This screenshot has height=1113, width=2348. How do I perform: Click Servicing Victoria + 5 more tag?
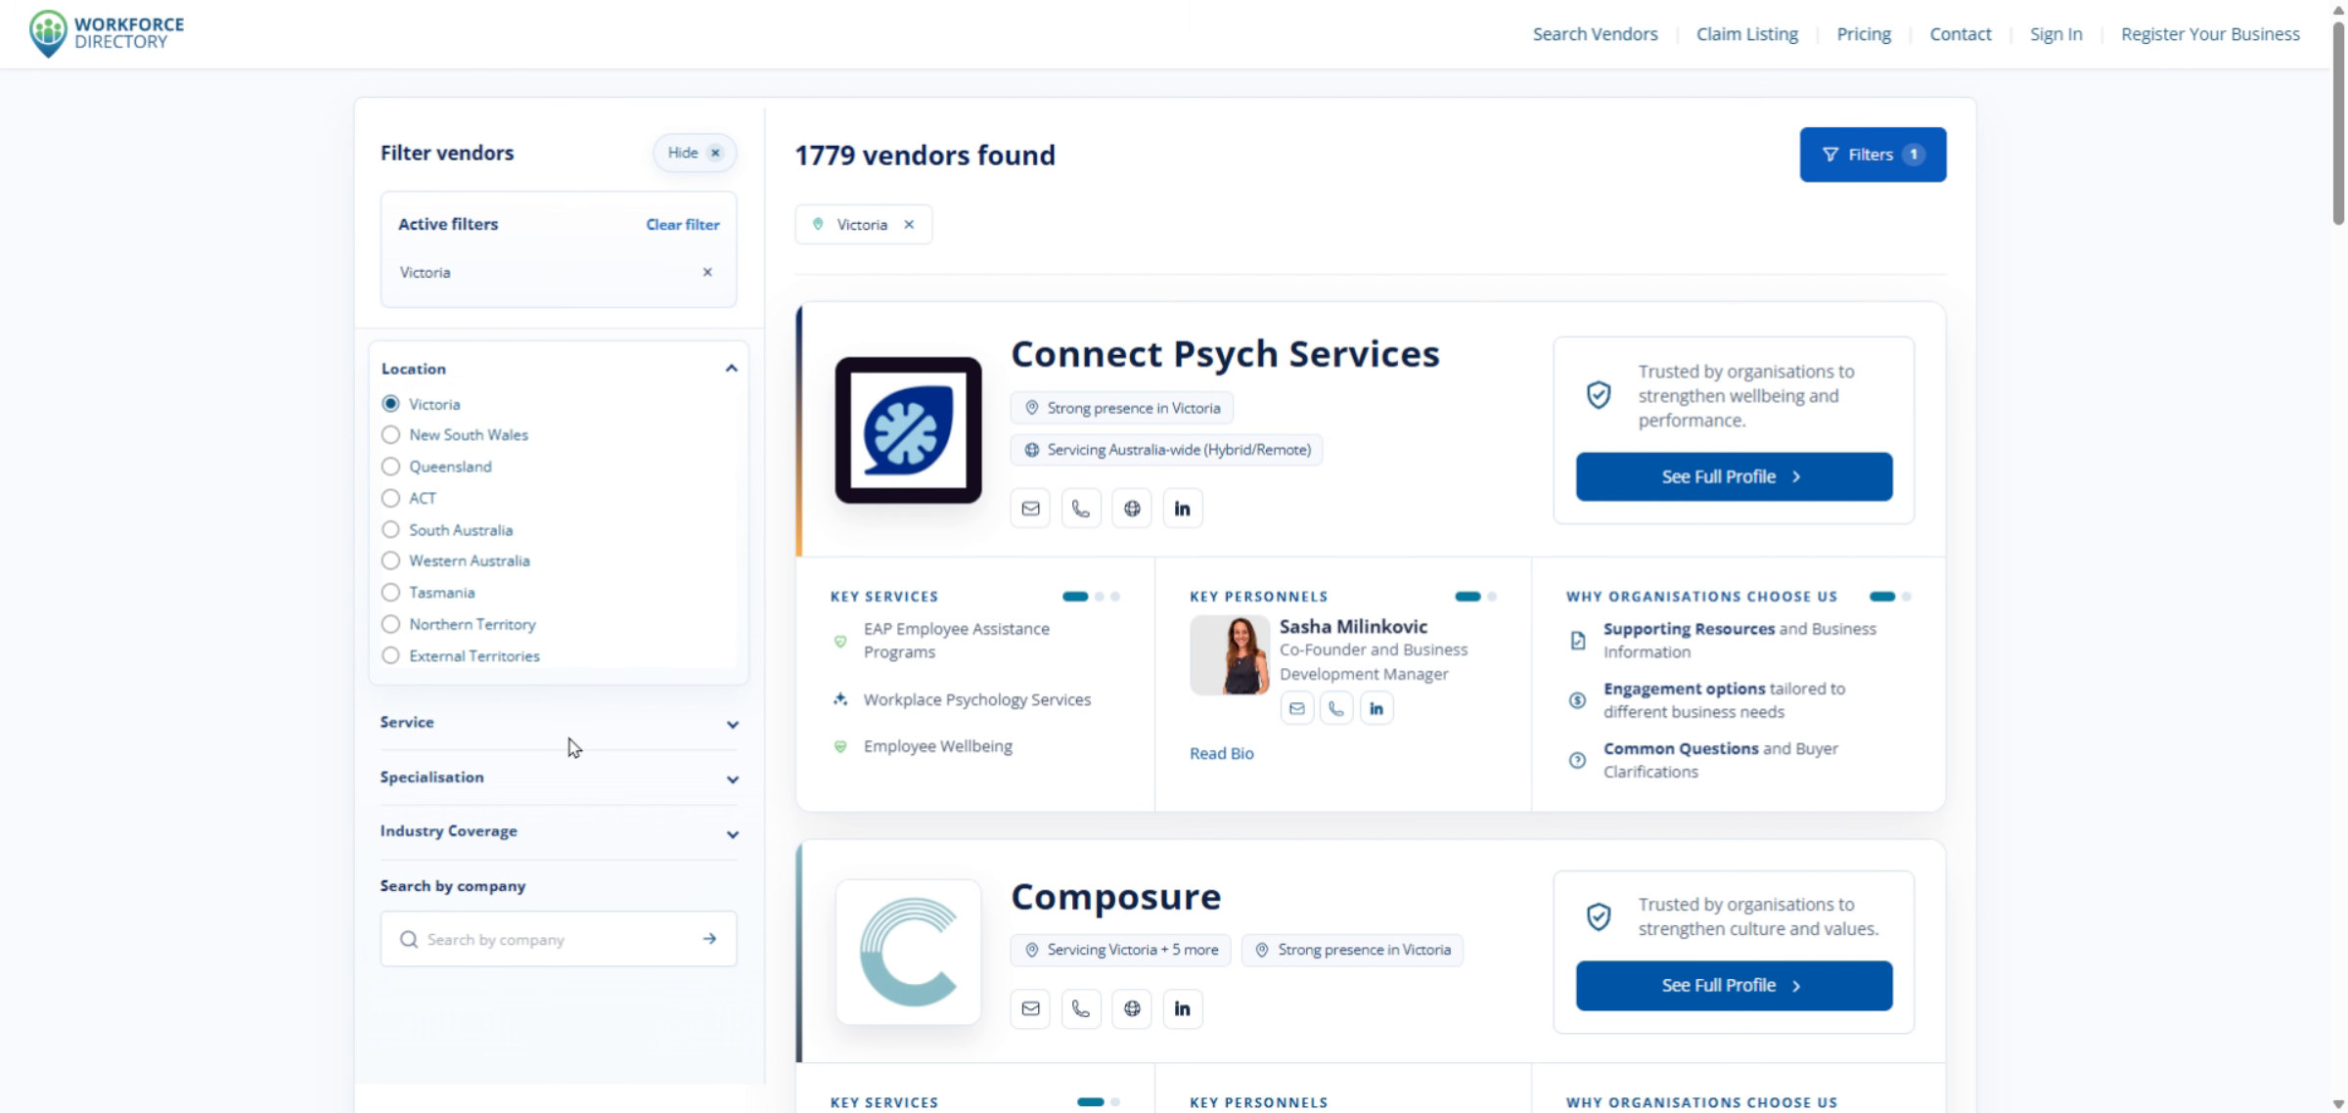coord(1121,950)
